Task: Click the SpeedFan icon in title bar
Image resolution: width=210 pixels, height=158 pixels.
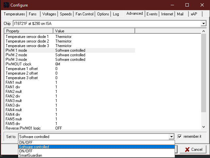Action: [6, 5]
